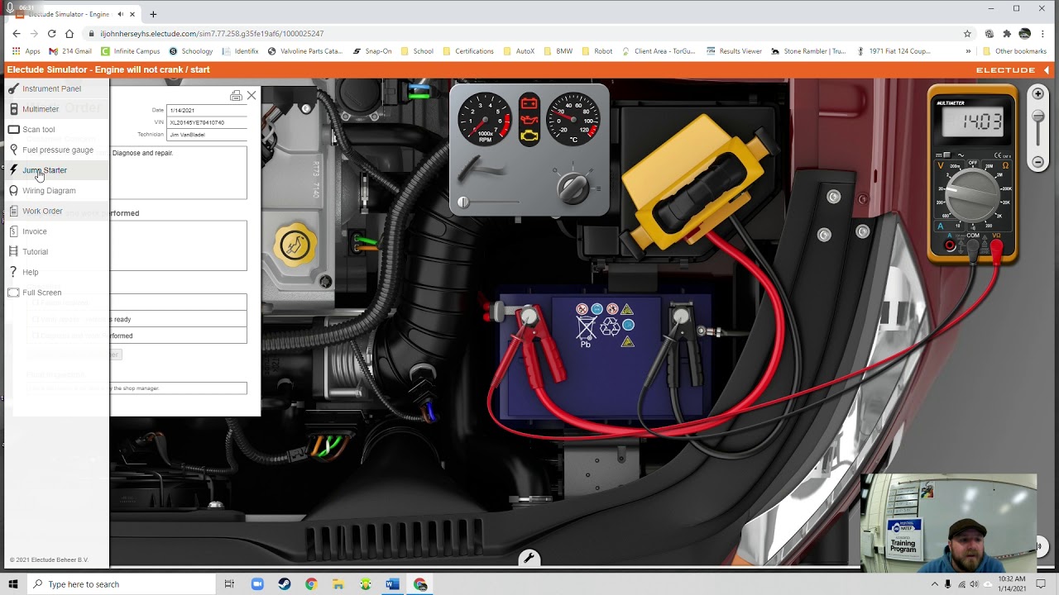1059x595 pixels.
Task: Mute the Electude Simulator tab audio
Action: tap(121, 14)
